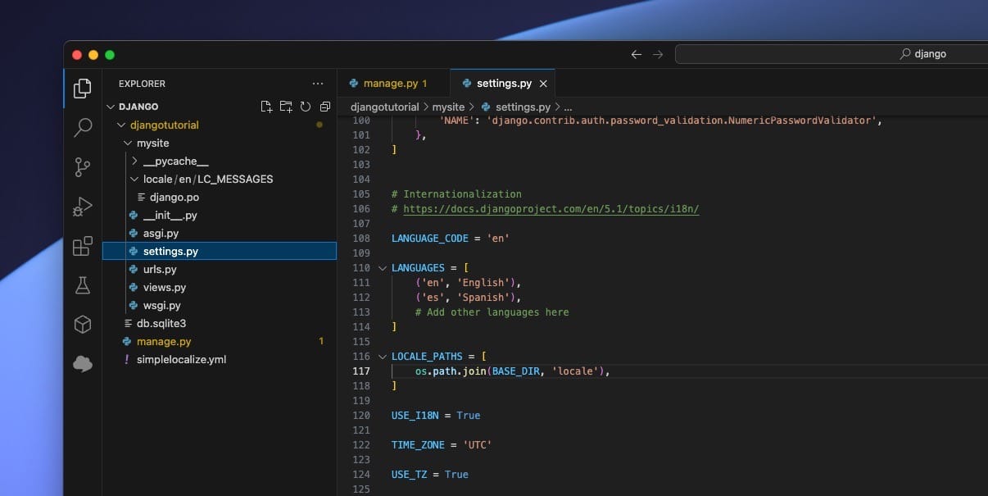
Task: Click the 'Spanish' string in the code
Action: click(x=486, y=298)
